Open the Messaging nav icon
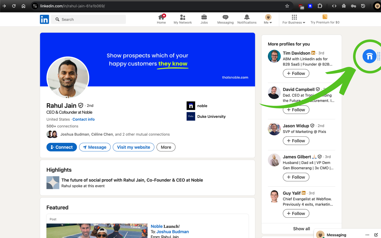 (225, 17)
